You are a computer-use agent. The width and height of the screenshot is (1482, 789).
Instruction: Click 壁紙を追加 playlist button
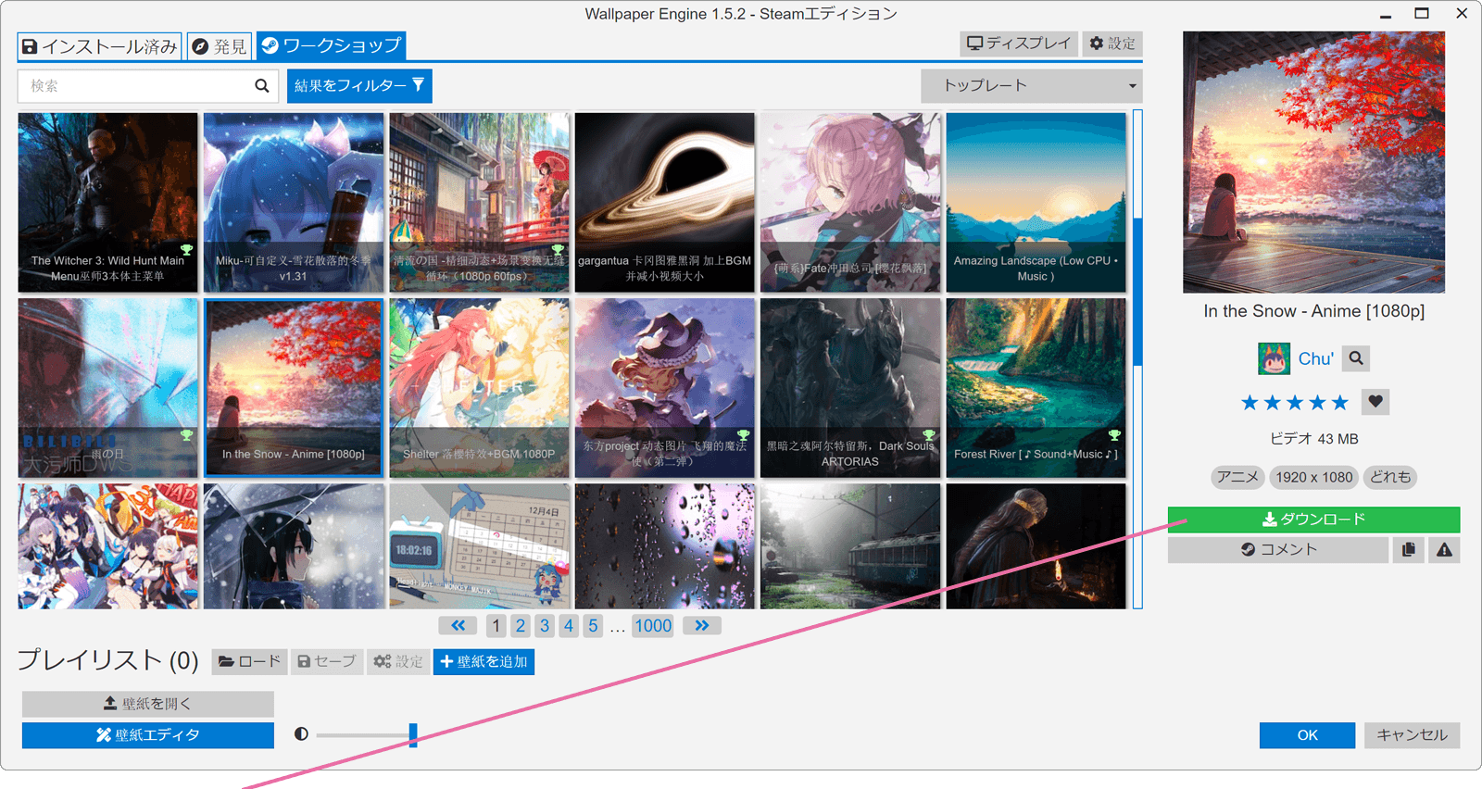tap(484, 661)
